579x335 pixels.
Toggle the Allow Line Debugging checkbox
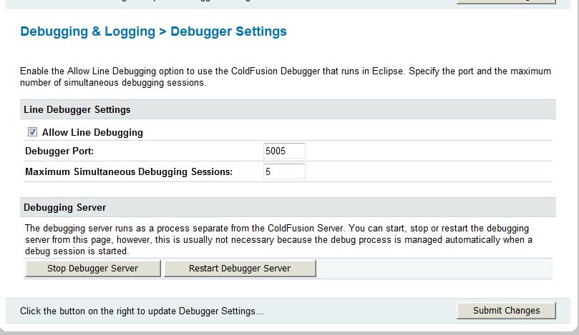pyautogui.click(x=33, y=132)
